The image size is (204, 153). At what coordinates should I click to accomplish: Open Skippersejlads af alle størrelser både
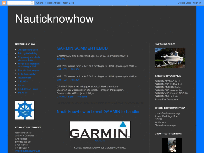point(29,58)
